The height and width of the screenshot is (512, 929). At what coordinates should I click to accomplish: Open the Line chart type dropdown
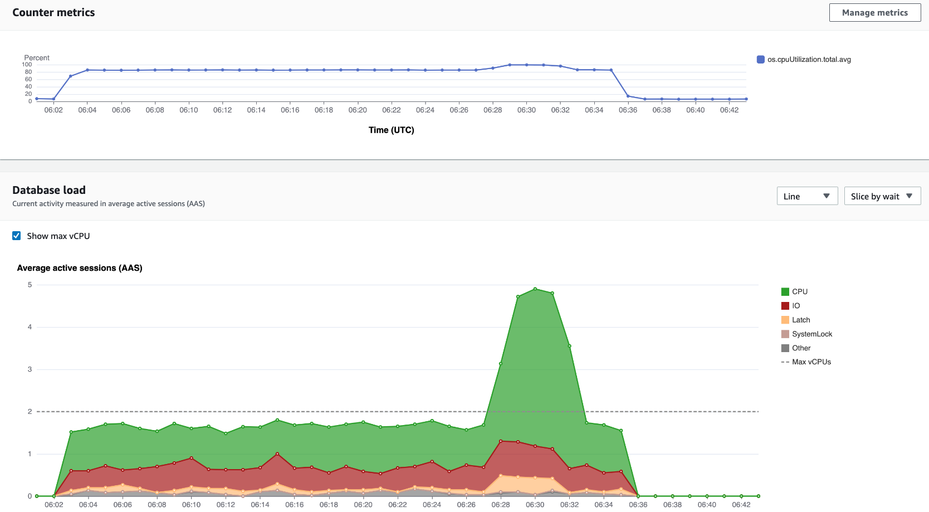[x=807, y=196]
